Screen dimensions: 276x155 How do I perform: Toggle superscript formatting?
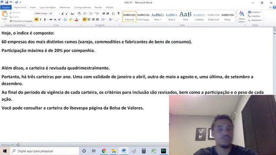[60, 19]
